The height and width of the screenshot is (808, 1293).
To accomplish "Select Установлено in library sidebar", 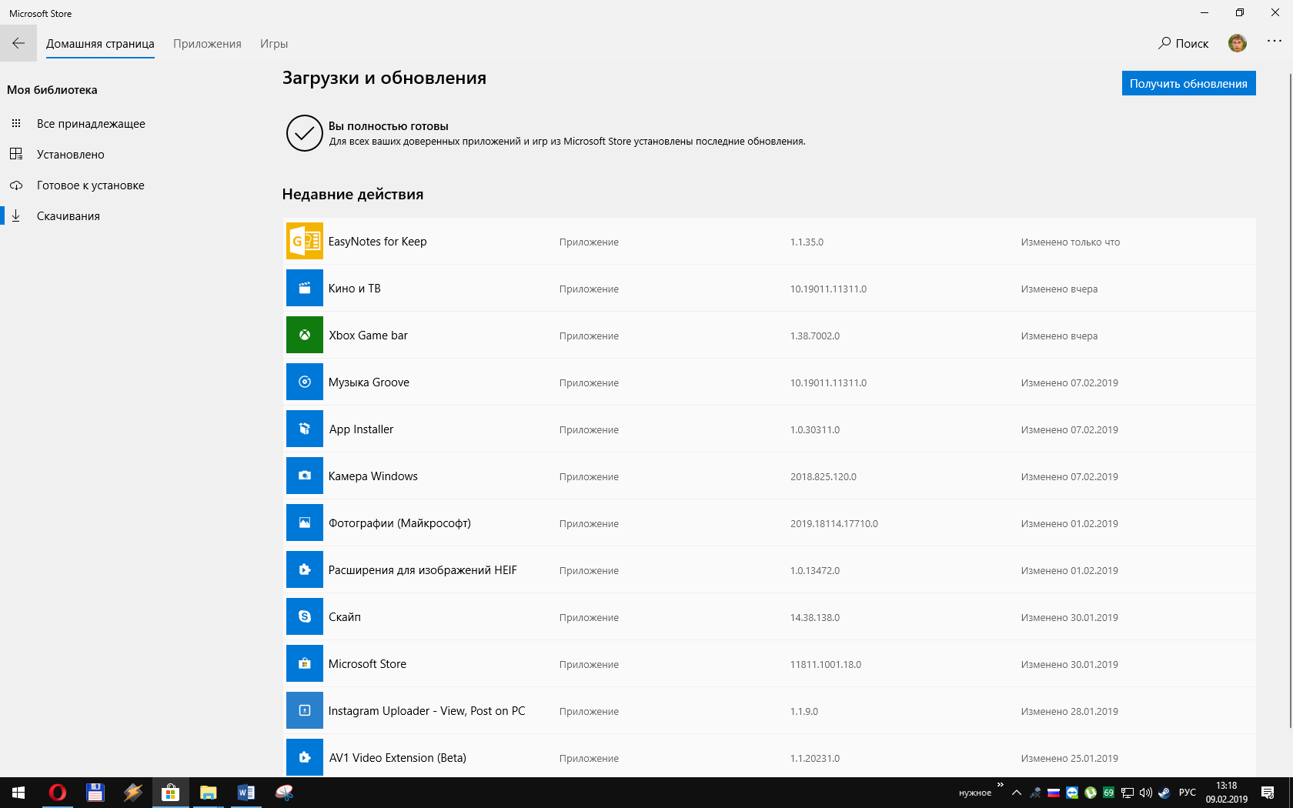I will tap(71, 155).
